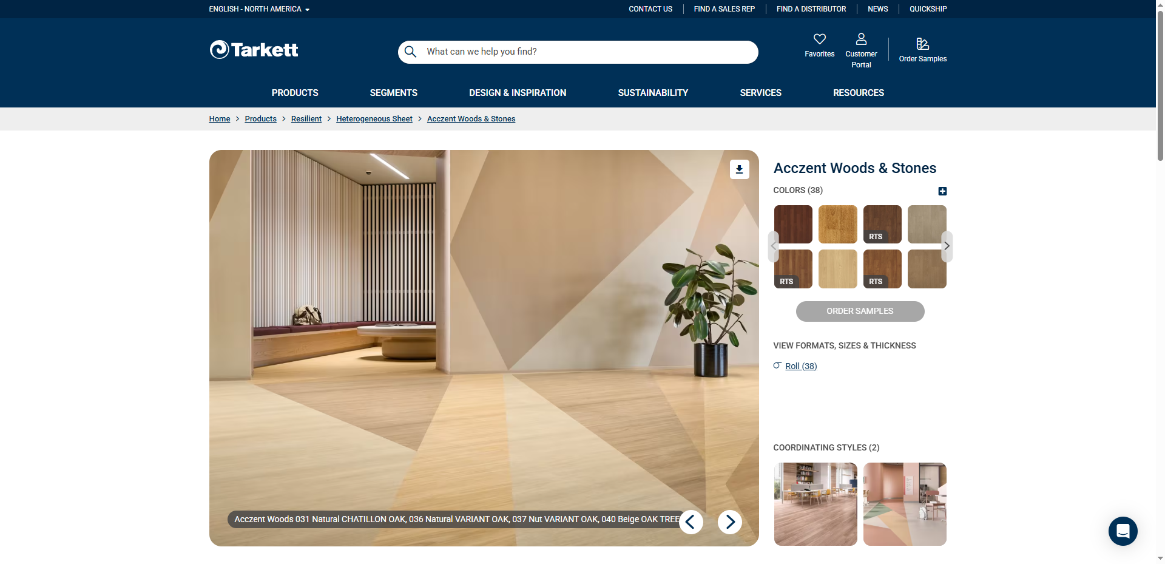
Task: Select bottom-row third RTS swatch
Action: (882, 269)
